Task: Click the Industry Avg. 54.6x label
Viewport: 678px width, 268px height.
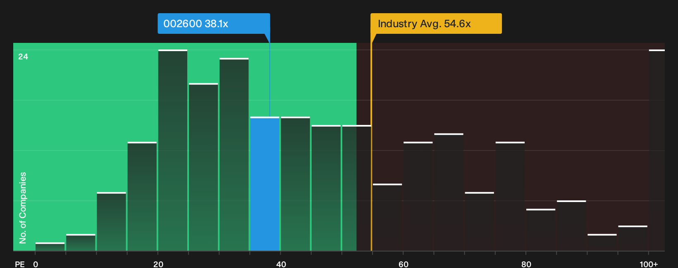Action: pyautogui.click(x=436, y=24)
